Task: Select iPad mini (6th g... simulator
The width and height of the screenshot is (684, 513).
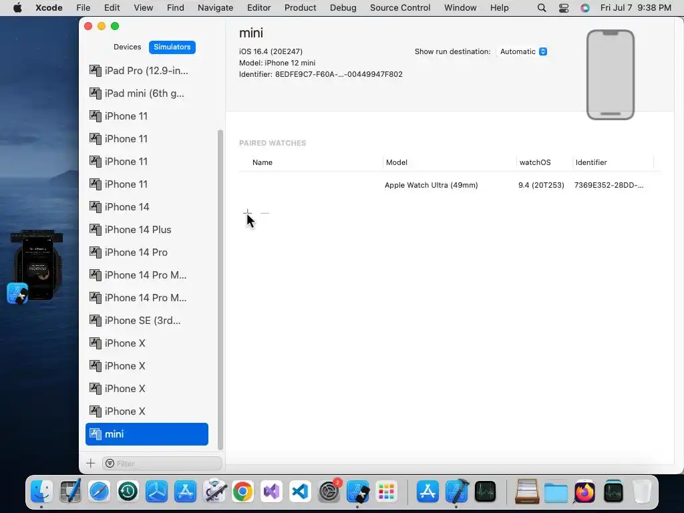Action: 146,94
